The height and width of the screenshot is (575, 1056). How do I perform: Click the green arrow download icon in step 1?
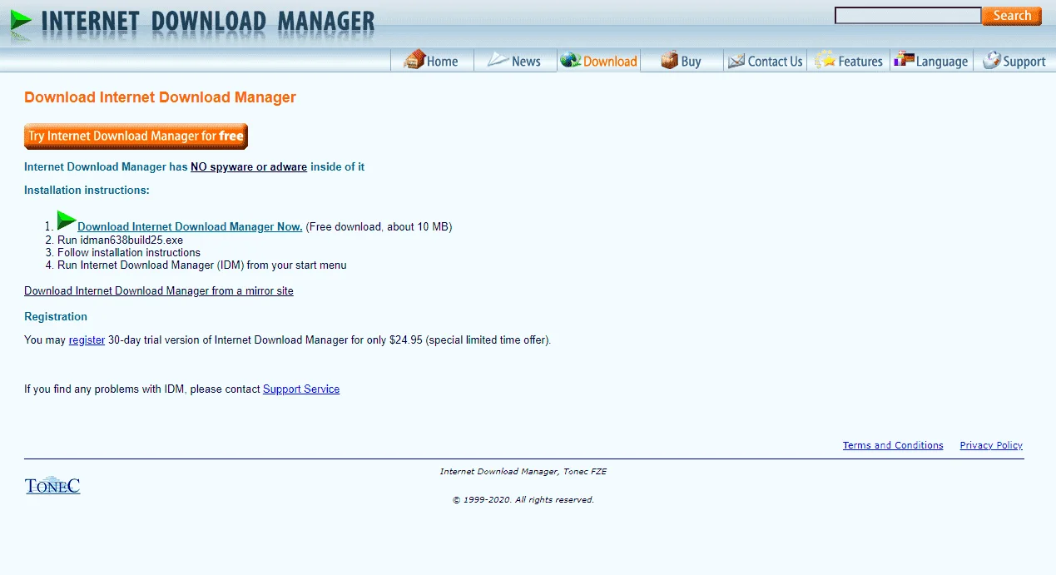point(67,221)
